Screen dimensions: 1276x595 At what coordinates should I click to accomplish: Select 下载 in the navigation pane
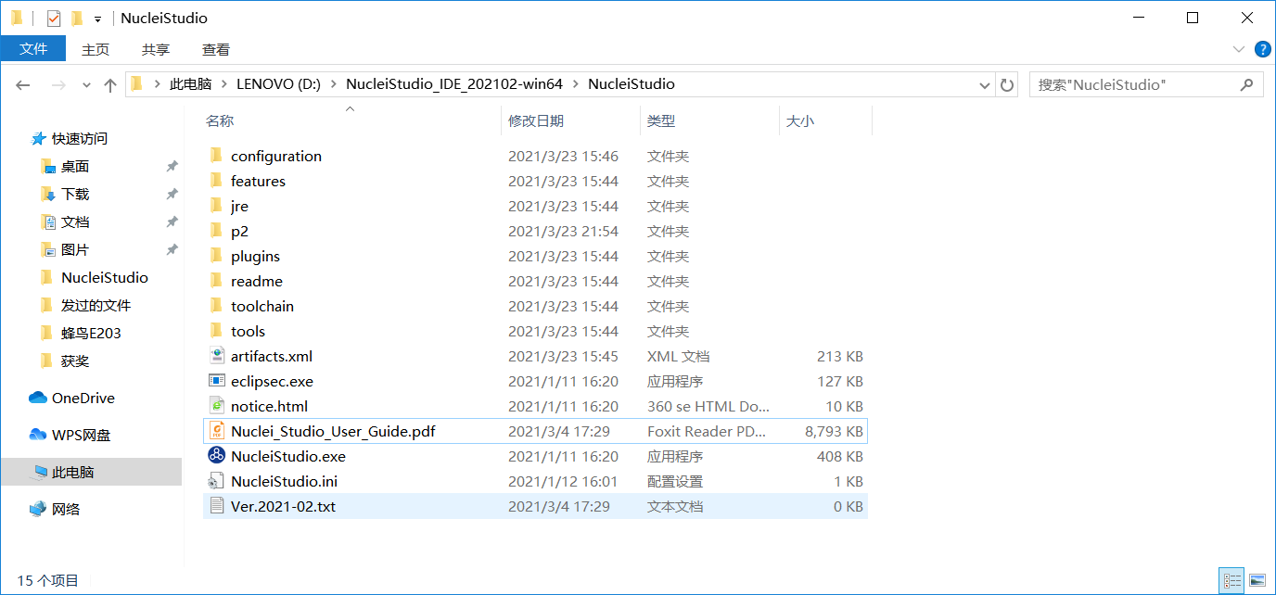pyautogui.click(x=75, y=194)
